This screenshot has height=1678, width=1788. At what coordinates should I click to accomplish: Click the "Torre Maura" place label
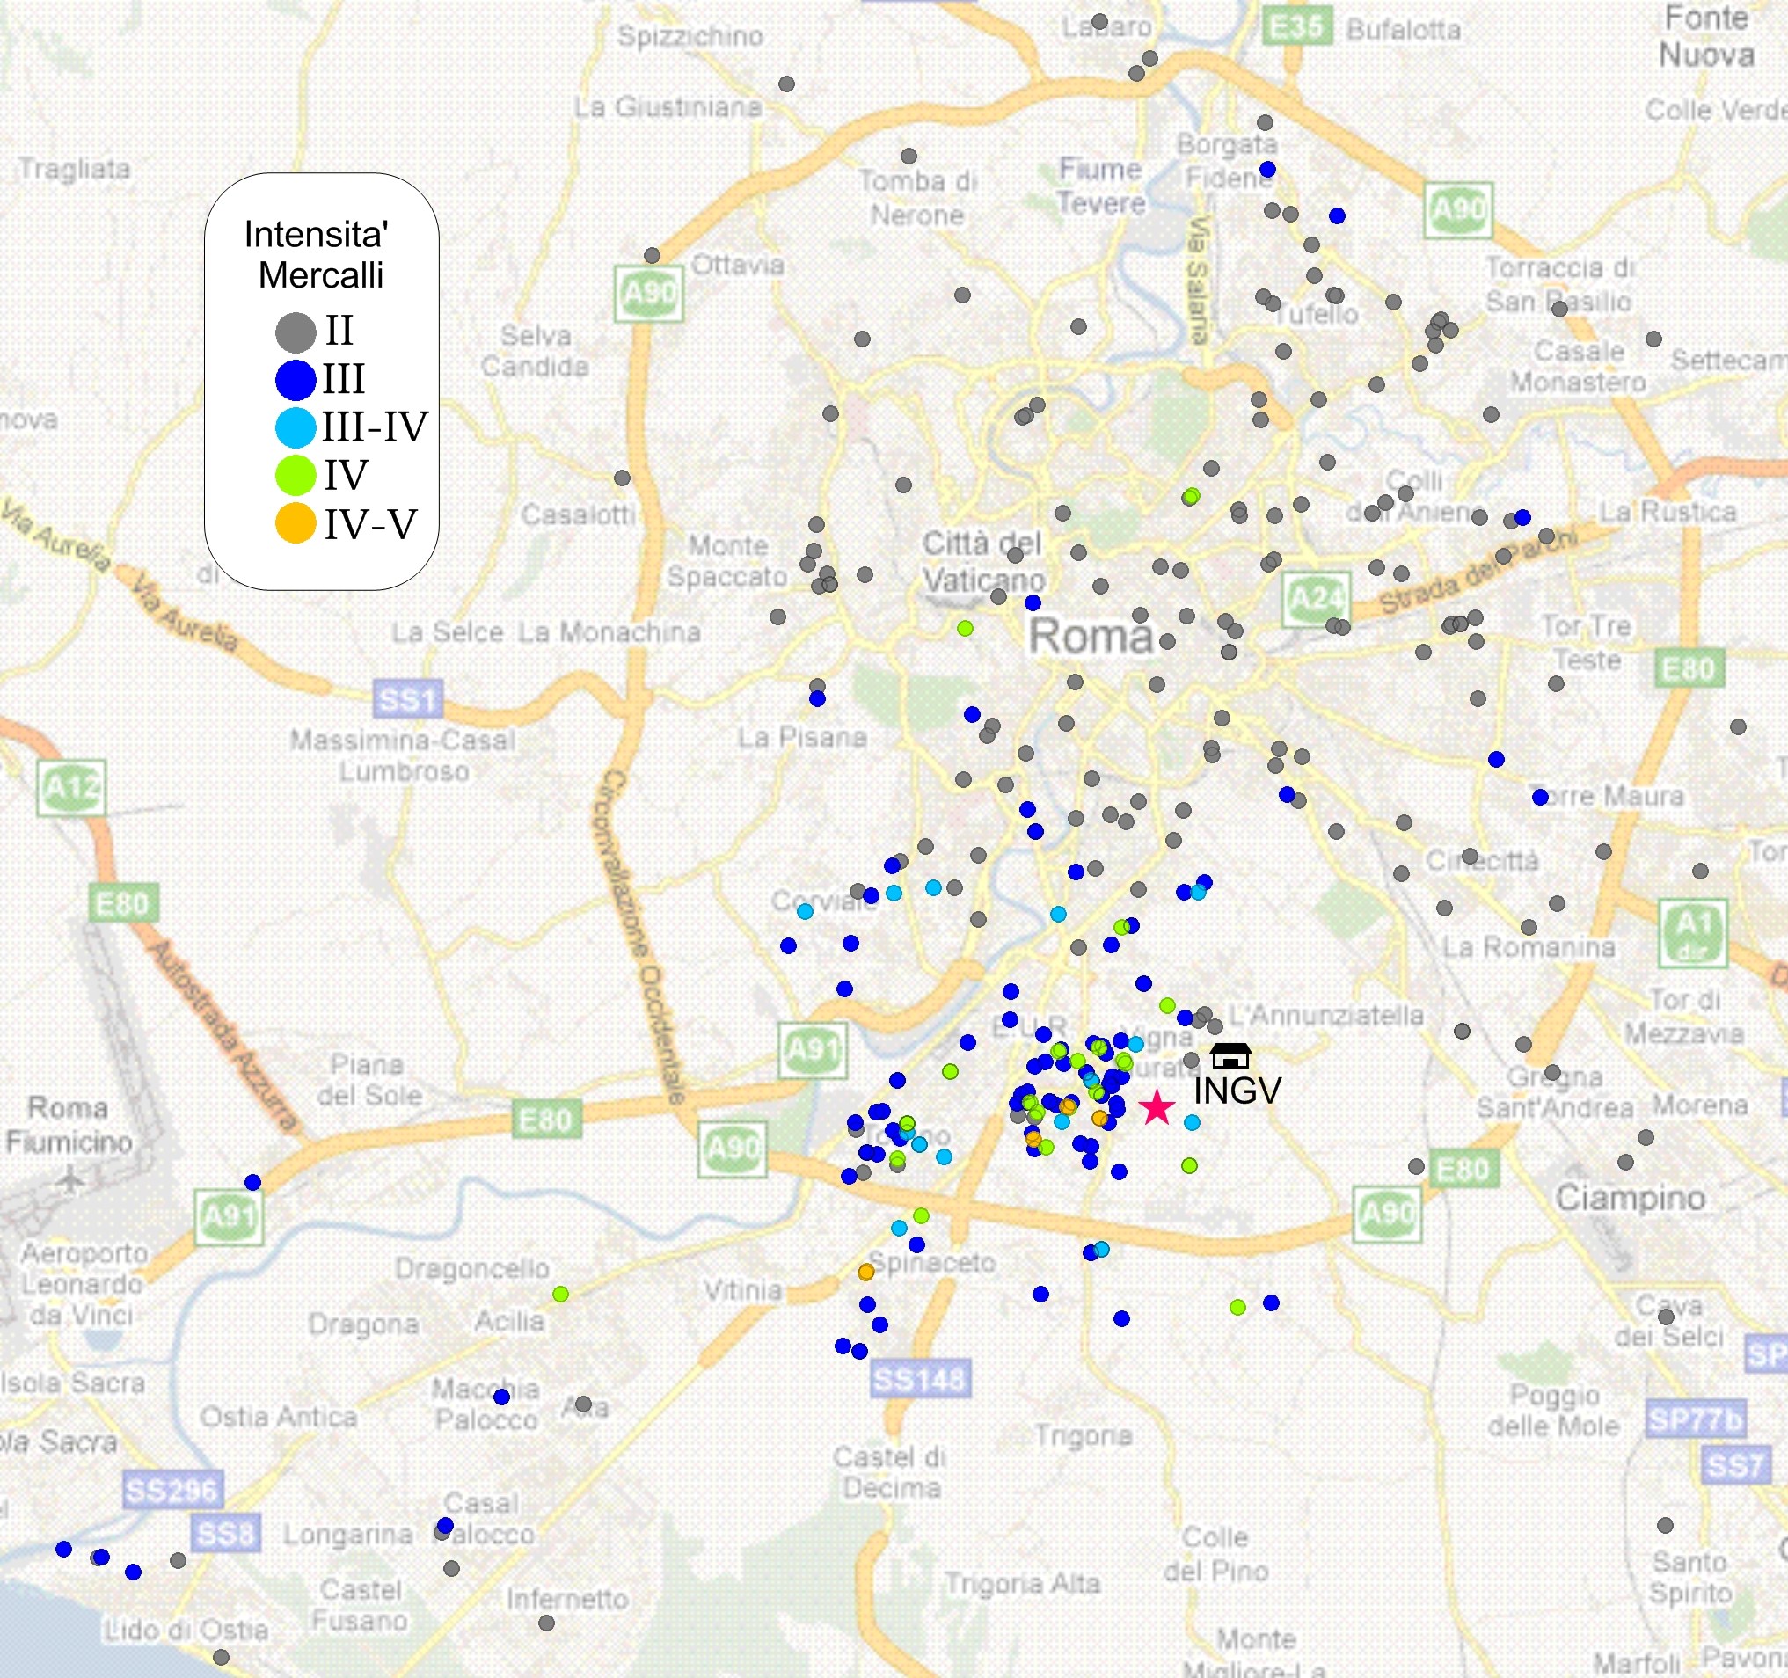click(x=1606, y=796)
